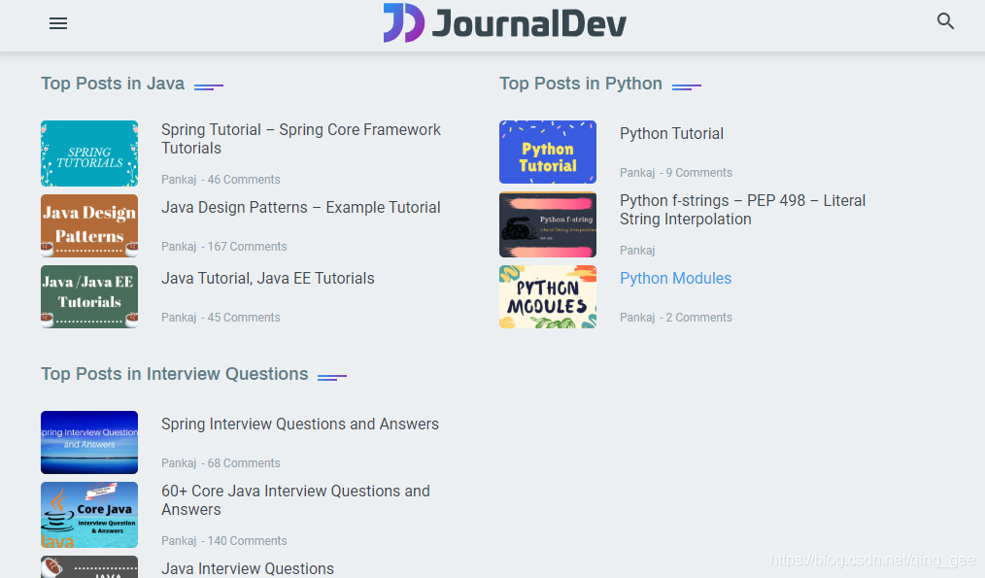The image size is (985, 578).
Task: Open Spring Tutorial – Spring Core Framework link
Action: [x=301, y=139]
